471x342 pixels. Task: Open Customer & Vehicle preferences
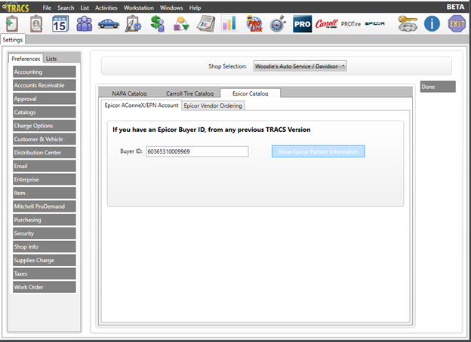pos(44,139)
